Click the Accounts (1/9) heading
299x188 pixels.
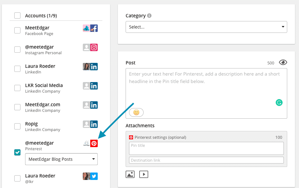[41, 15]
